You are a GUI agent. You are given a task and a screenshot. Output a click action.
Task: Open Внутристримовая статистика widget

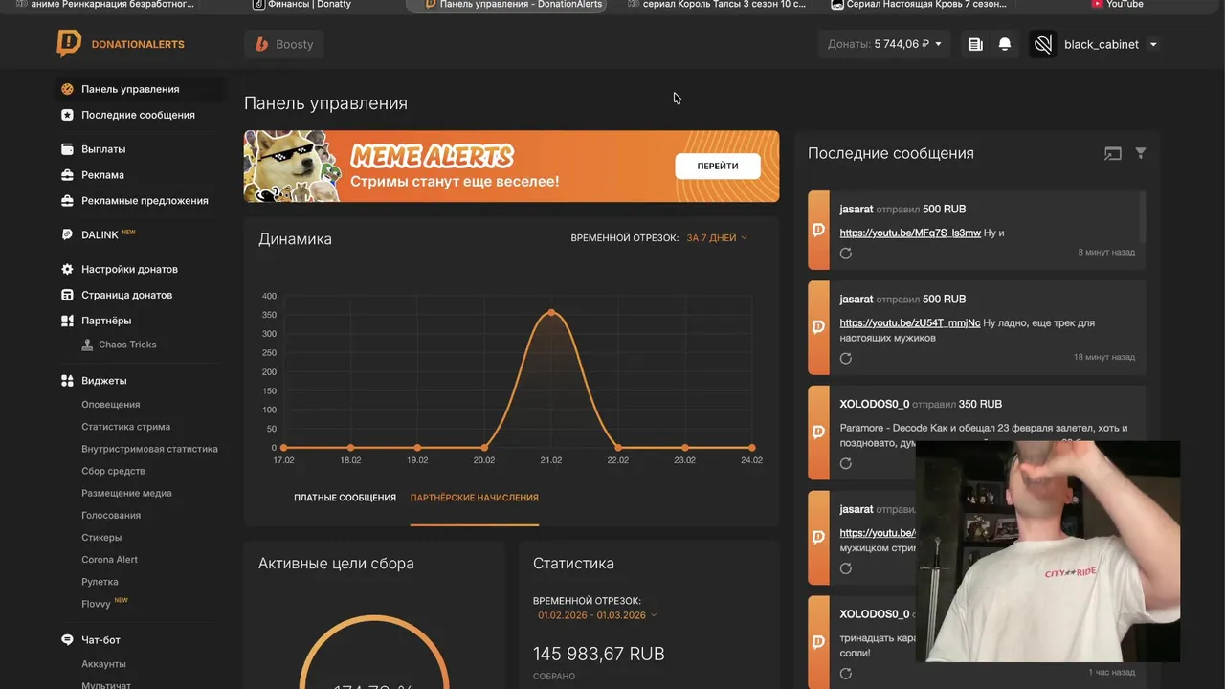[x=149, y=449]
